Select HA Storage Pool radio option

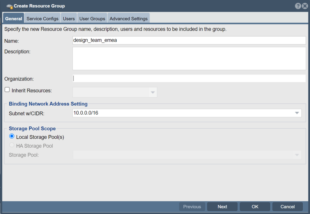pos(12,145)
